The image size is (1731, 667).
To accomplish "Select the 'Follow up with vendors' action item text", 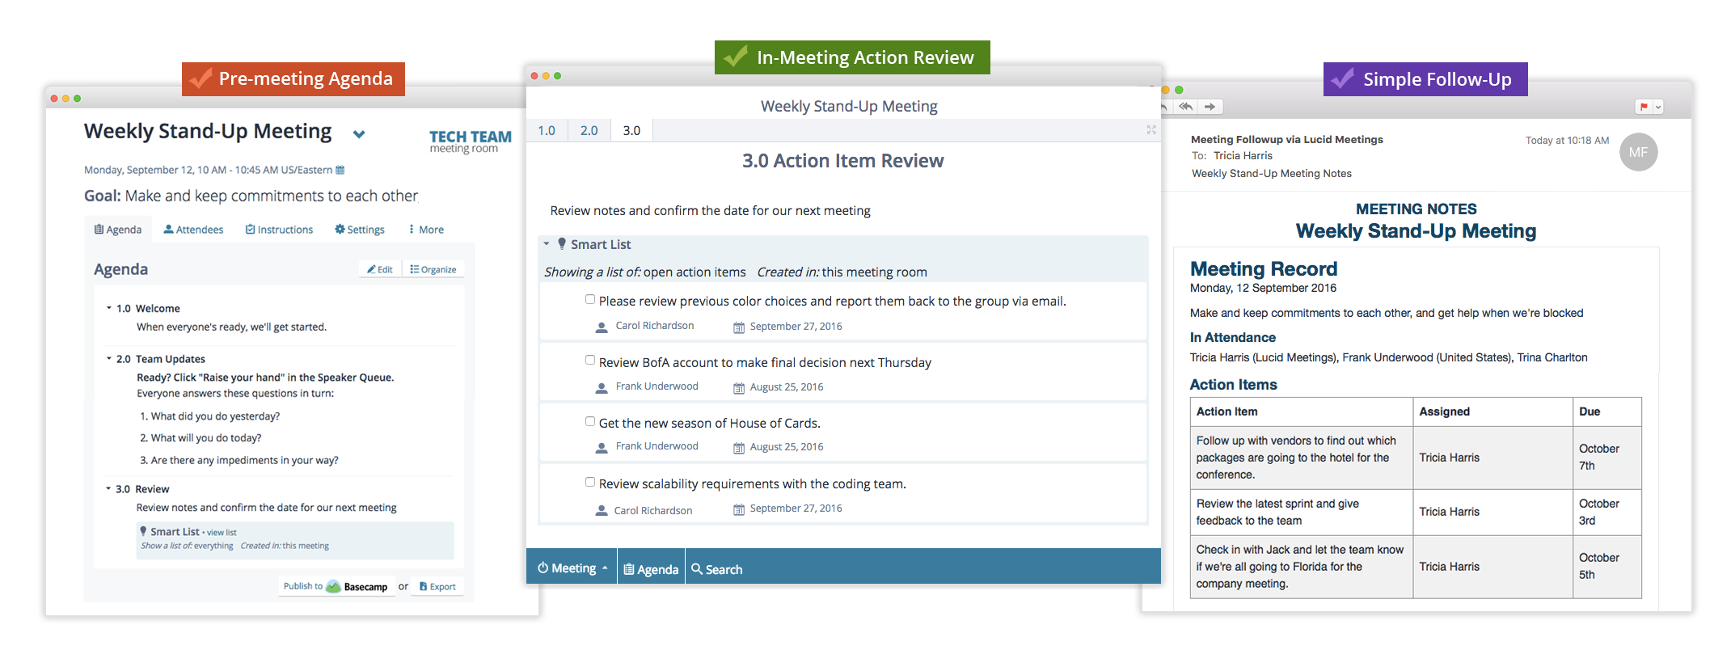I will 1296,458.
